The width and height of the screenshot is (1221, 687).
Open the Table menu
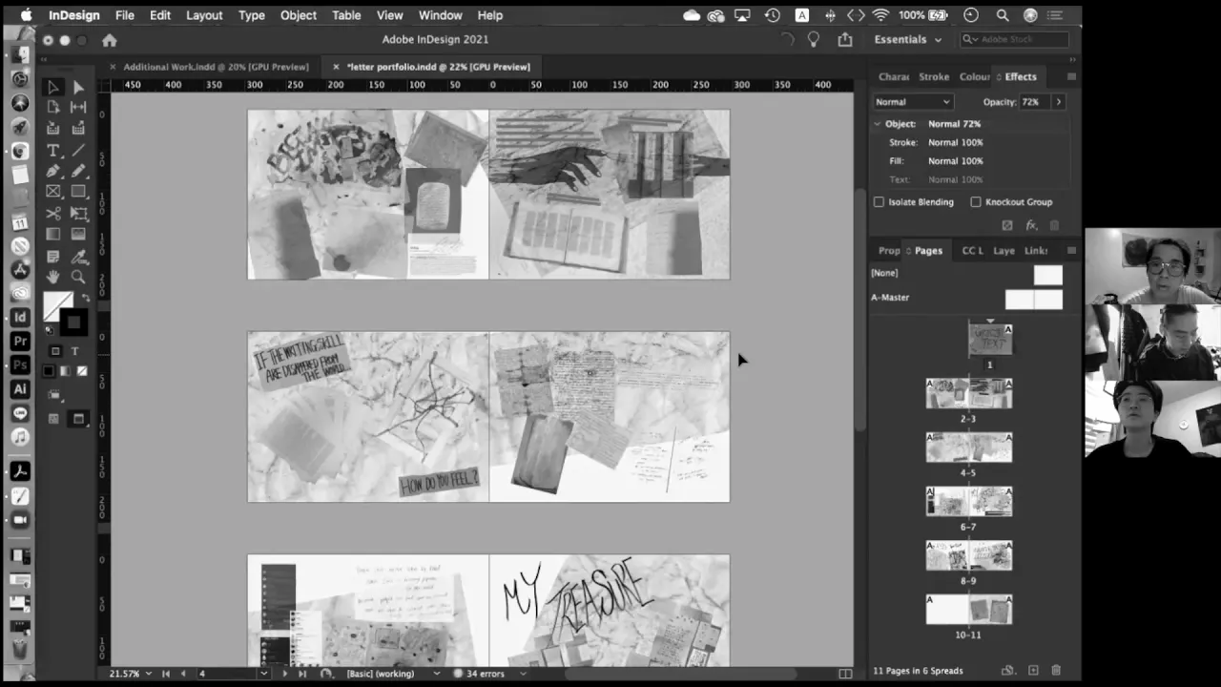pyautogui.click(x=346, y=15)
